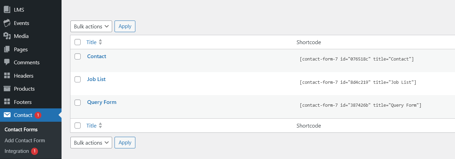Click the Products archive box icon
The image size is (455, 159).
point(7,89)
